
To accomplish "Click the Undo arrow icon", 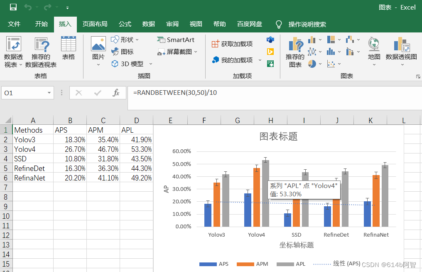I will [x=28, y=7].
